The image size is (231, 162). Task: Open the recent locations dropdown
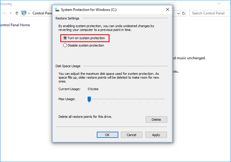11,13
